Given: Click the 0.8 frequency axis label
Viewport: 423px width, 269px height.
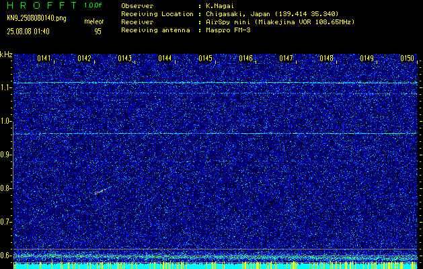Looking at the screenshot, I should pos(6,188).
